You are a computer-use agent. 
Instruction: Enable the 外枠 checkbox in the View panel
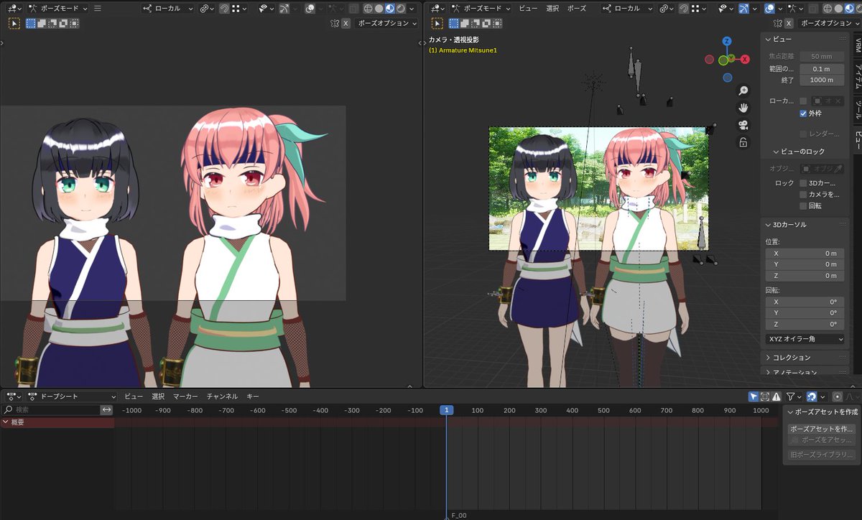(802, 113)
